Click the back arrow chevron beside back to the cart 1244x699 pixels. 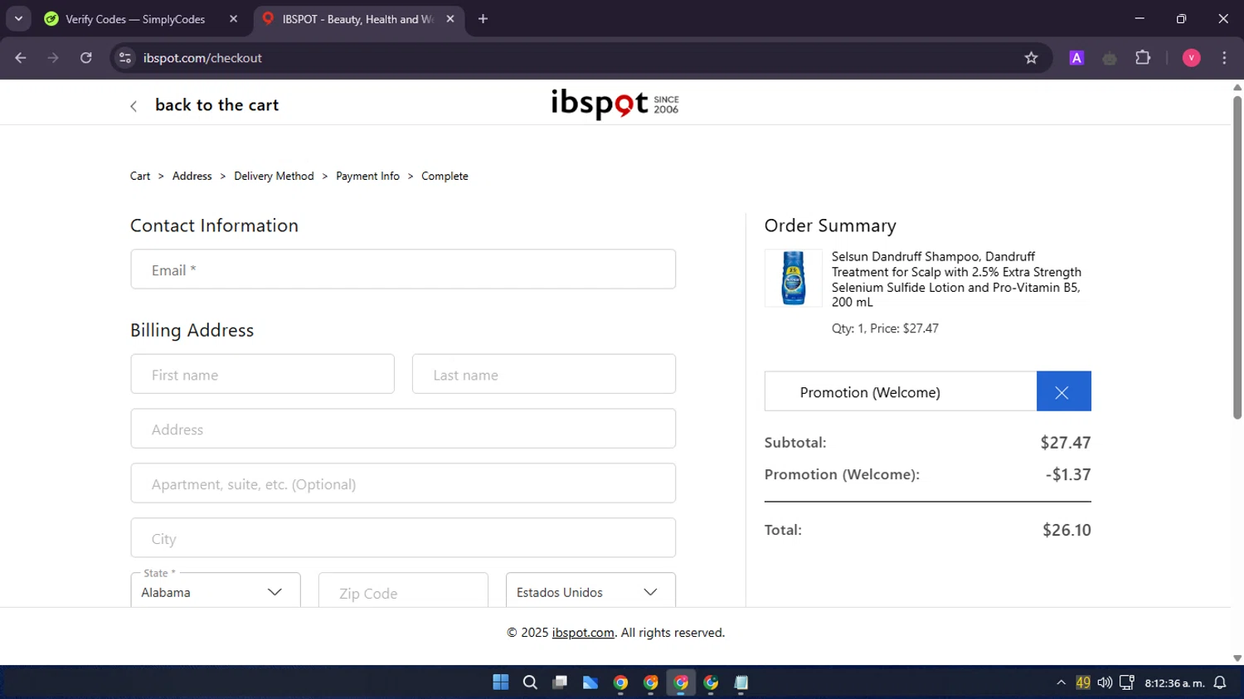pos(134,106)
